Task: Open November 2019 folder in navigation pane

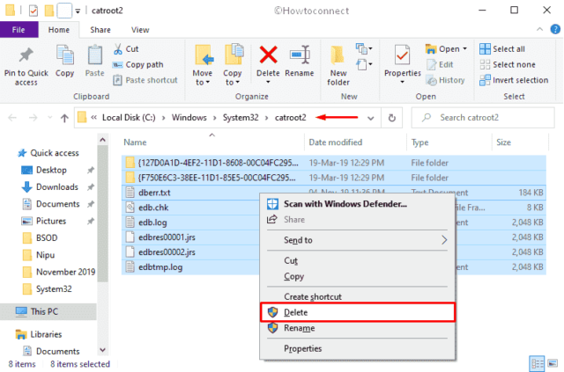Action: [65, 272]
